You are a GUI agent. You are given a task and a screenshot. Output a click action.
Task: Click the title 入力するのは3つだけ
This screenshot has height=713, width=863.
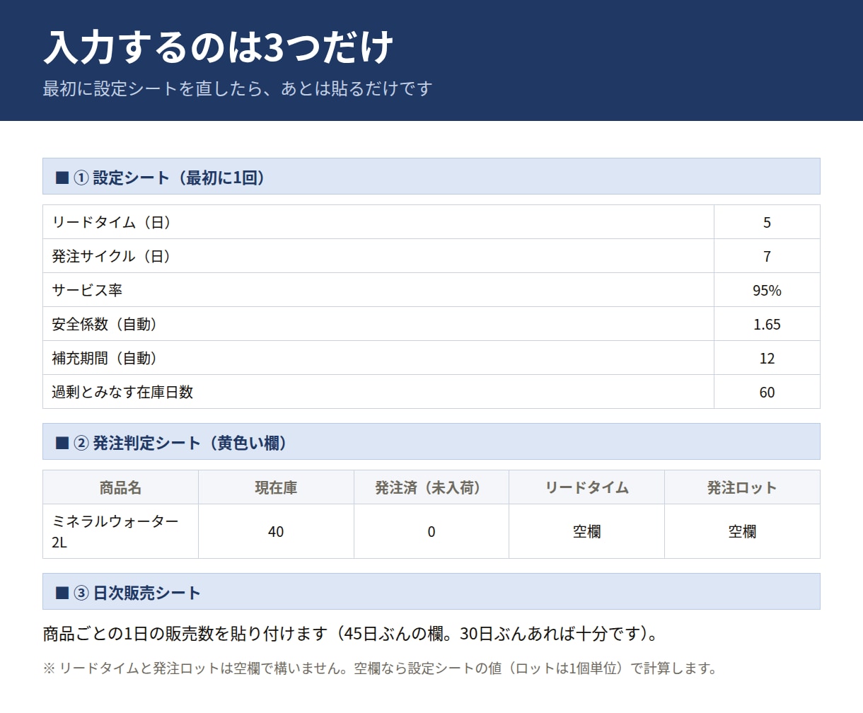(x=218, y=47)
